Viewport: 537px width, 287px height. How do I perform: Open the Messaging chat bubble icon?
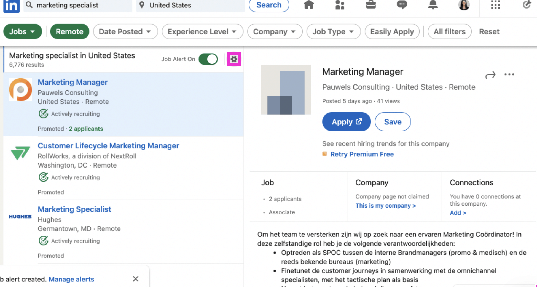[402, 5]
